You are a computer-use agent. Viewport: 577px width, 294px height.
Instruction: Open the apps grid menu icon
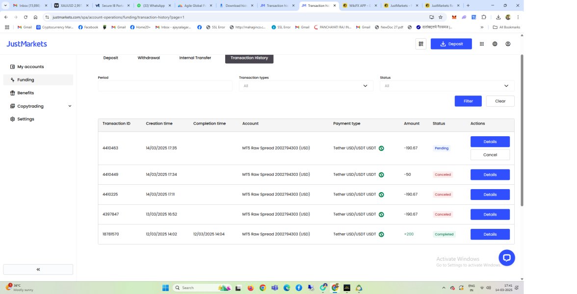[481, 44]
